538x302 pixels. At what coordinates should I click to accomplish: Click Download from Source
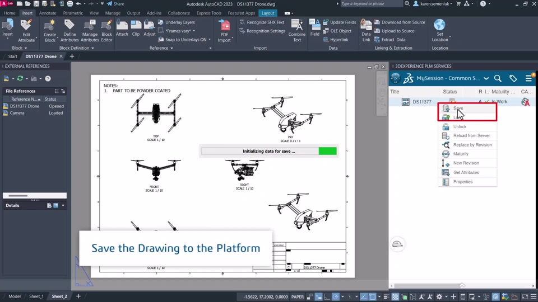pos(400,22)
